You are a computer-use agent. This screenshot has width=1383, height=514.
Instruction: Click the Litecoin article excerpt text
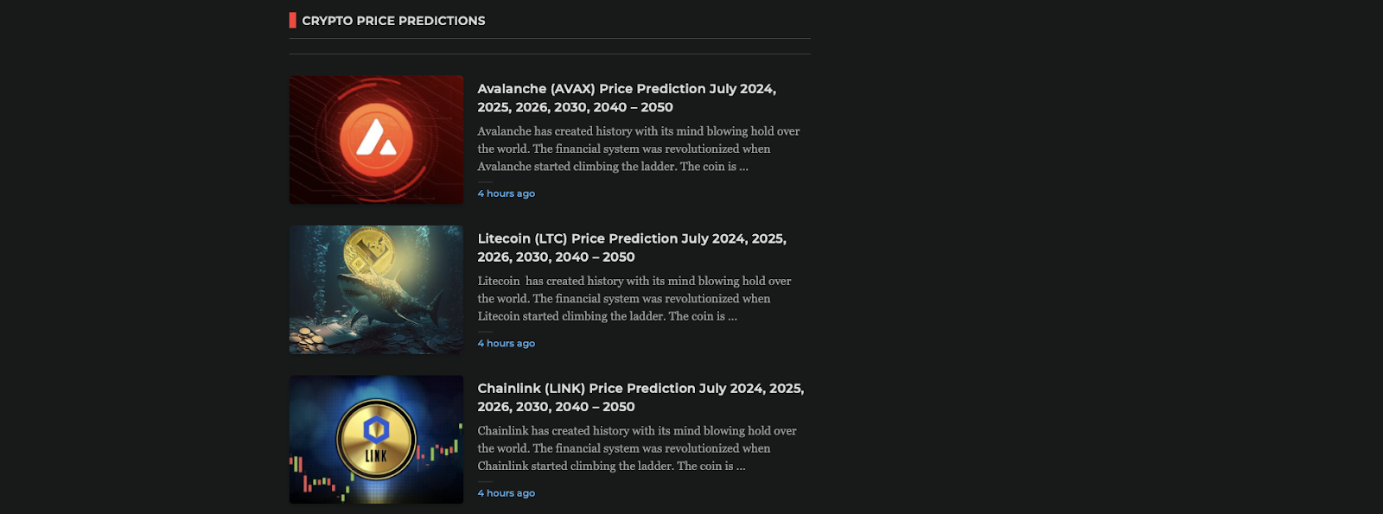[634, 298]
